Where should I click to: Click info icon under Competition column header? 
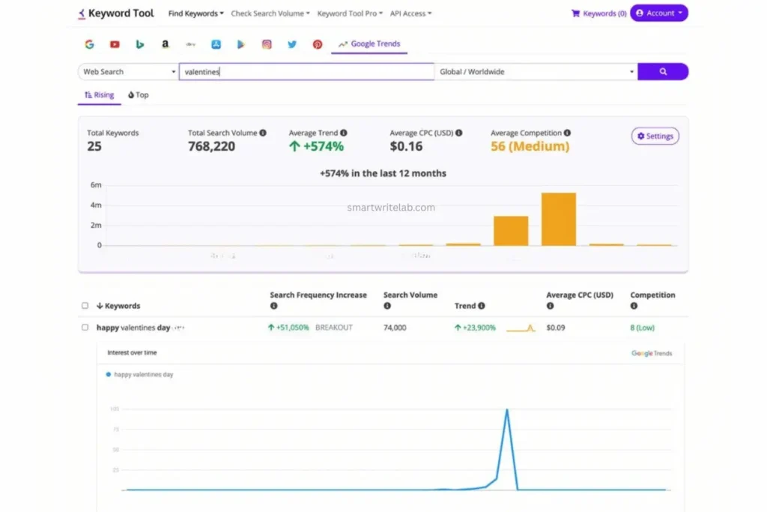click(634, 306)
